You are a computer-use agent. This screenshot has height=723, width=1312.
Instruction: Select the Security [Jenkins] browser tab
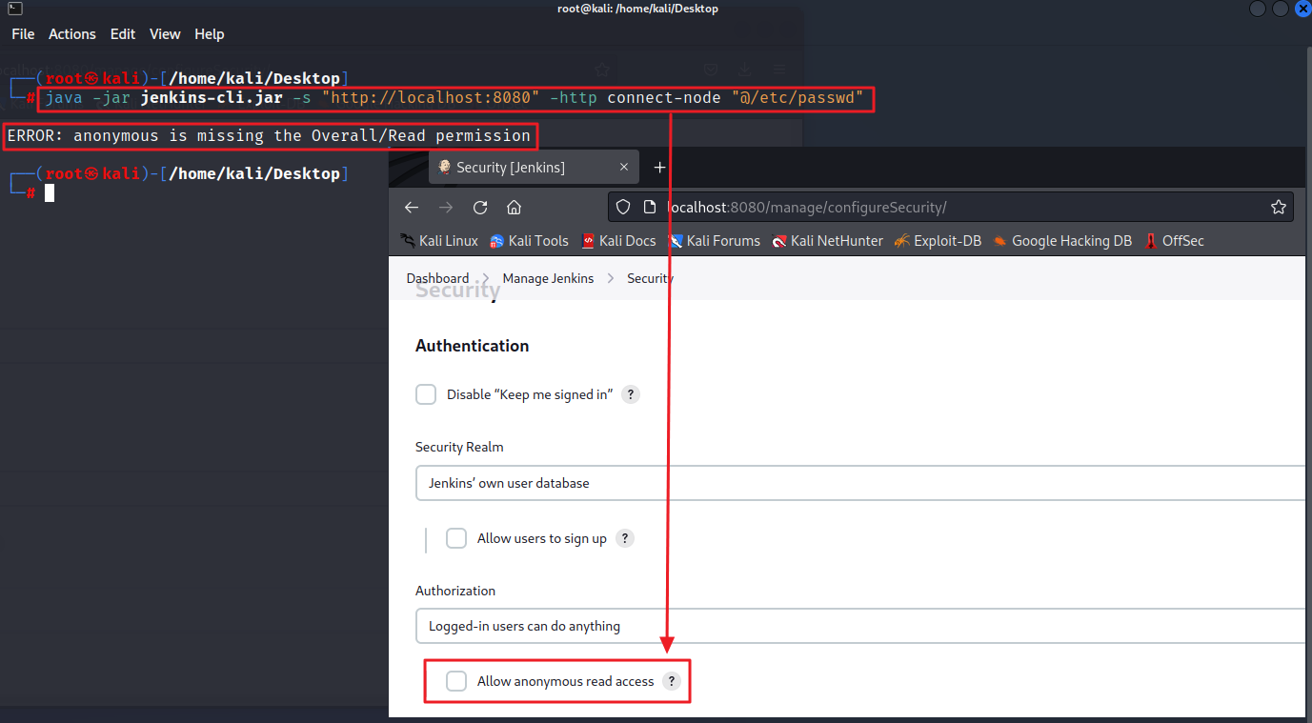point(534,168)
